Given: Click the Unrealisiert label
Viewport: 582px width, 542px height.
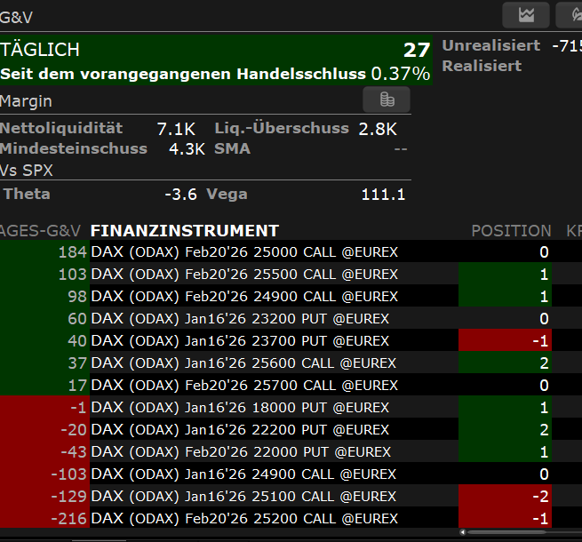Looking at the screenshot, I should 491,45.
